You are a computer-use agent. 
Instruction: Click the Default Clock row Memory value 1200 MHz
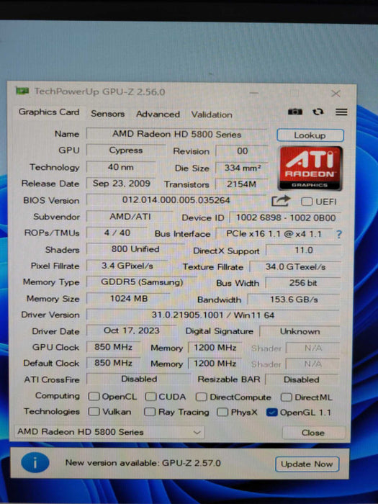click(215, 364)
